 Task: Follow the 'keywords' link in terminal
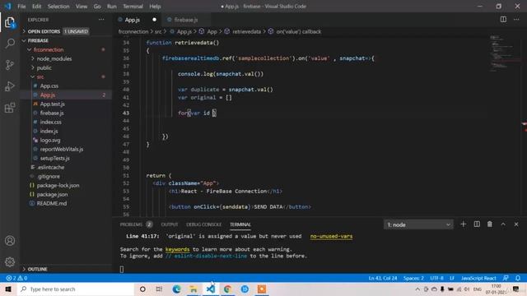coord(178,249)
